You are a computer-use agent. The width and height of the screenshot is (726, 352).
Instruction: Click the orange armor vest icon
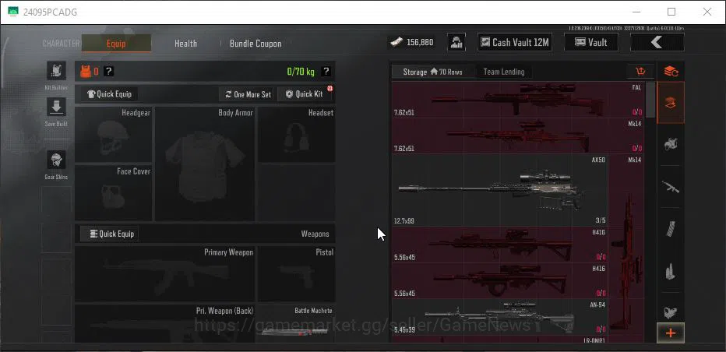pyautogui.click(x=86, y=72)
